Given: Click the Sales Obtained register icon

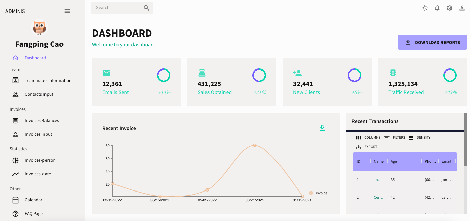Looking at the screenshot, I should pyautogui.click(x=202, y=73).
